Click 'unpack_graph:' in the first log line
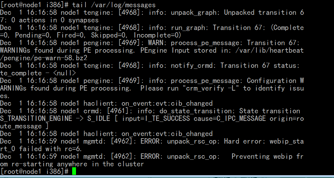The width and height of the screenshot is (334, 178). [196, 13]
